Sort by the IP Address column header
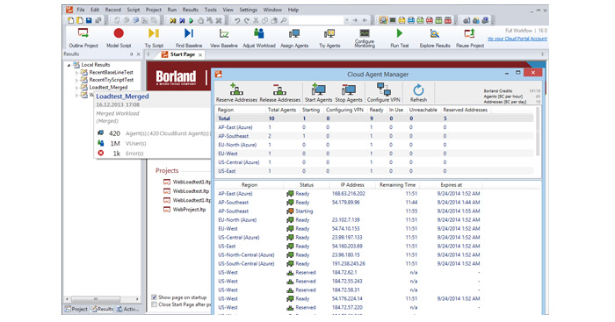 [x=352, y=185]
